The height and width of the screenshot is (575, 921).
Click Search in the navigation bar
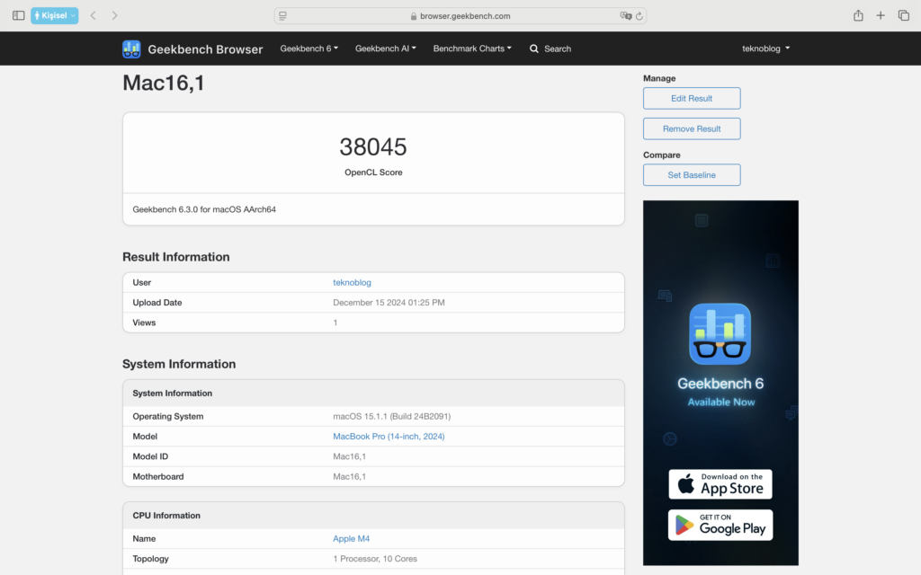point(550,49)
